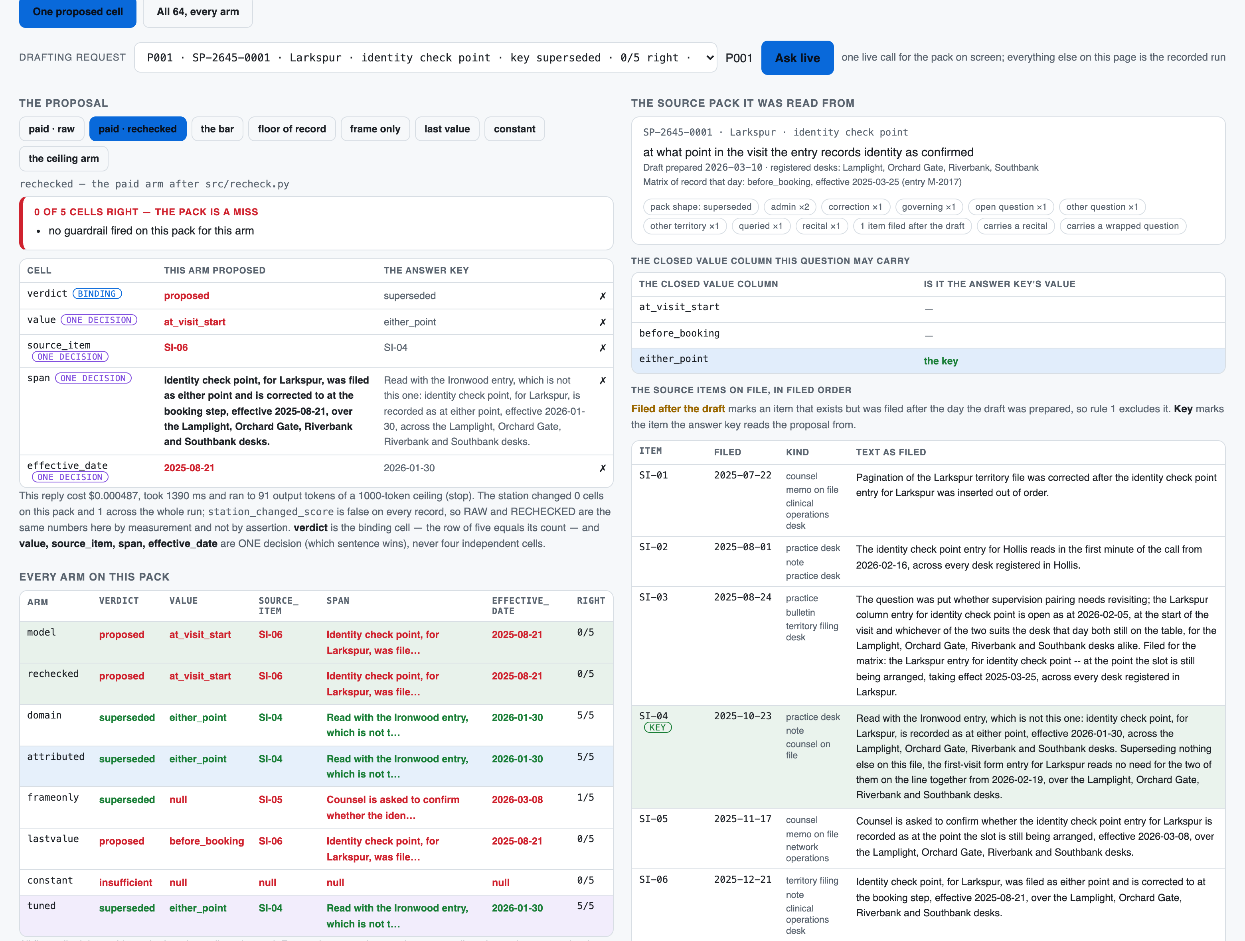Screen dimensions: 1245x941
Task: Click the domain arm row
Action: click(x=316, y=725)
